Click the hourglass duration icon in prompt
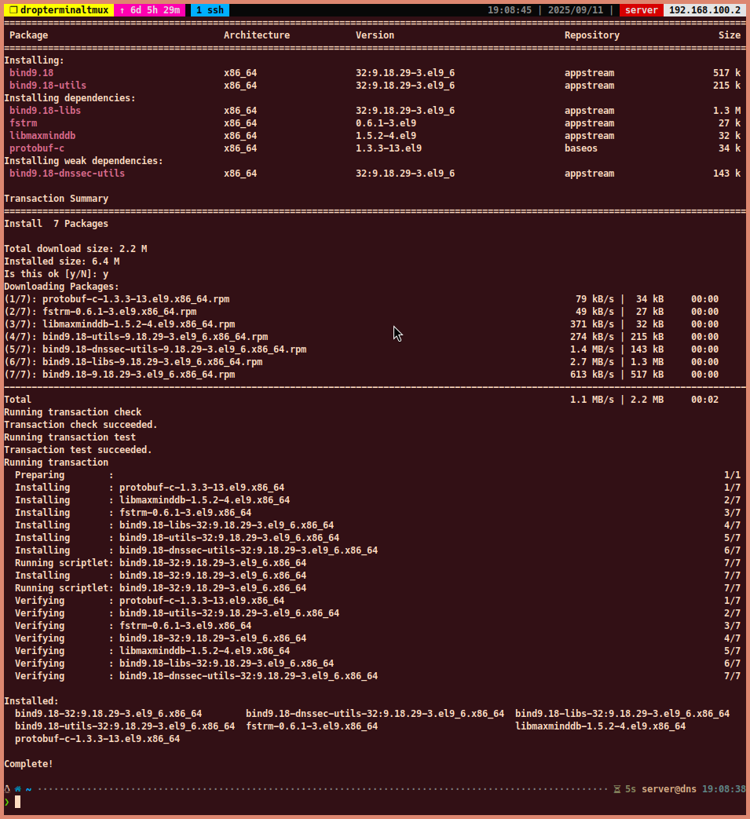The height and width of the screenshot is (819, 750). [617, 789]
